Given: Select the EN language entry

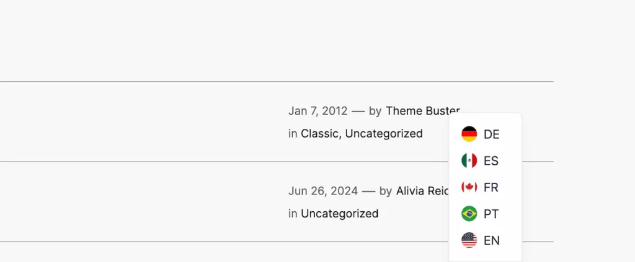Looking at the screenshot, I should (x=491, y=241).
